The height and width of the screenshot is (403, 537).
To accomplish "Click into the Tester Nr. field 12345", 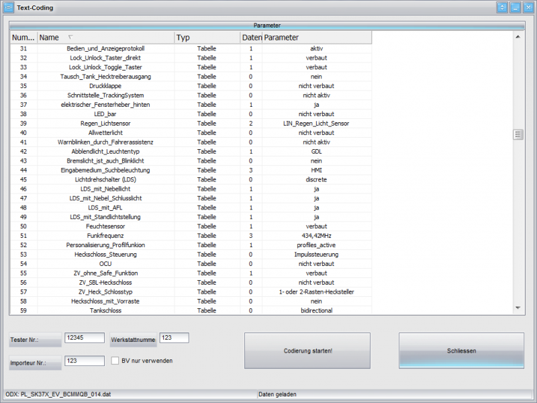I will coord(85,338).
